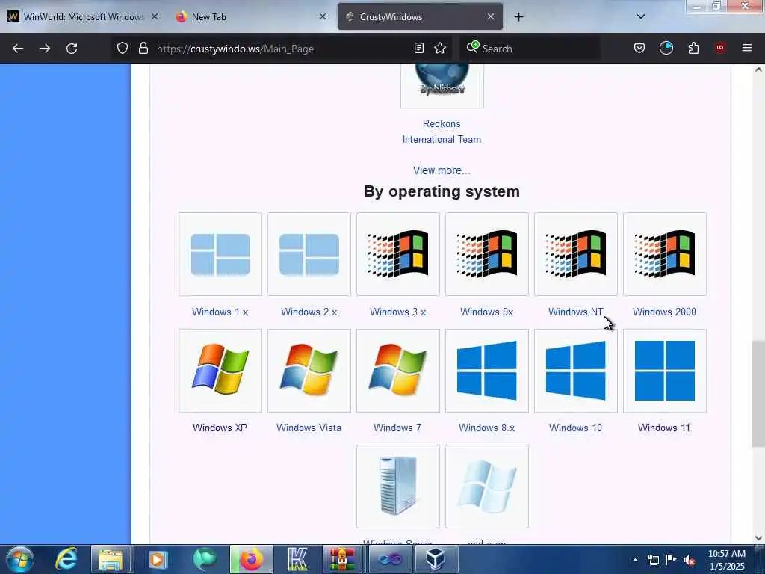
Task: Open the Windows Vista logo thumbnail
Action: [x=309, y=371]
